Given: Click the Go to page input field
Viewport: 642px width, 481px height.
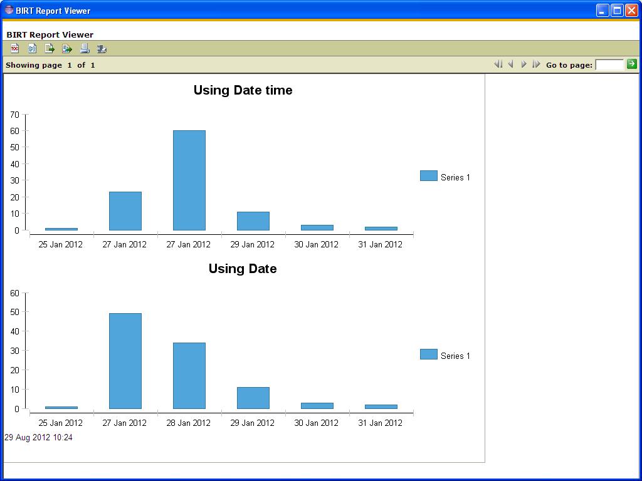Looking at the screenshot, I should (609, 65).
